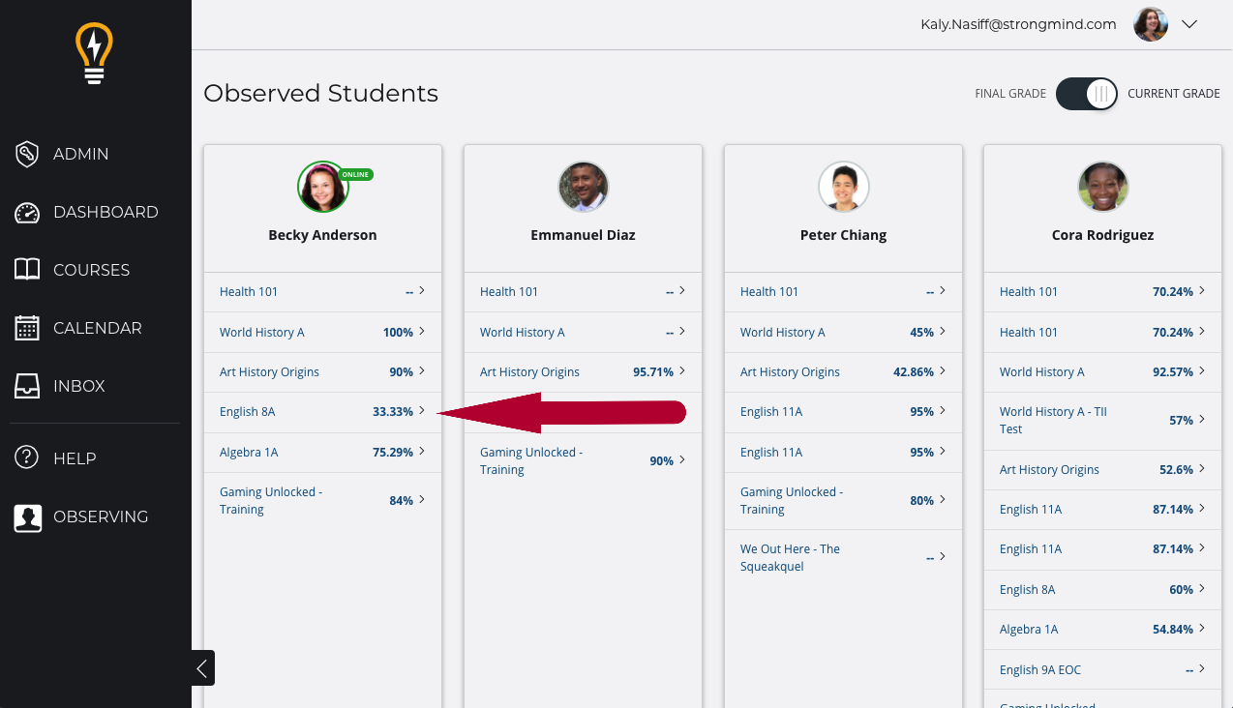Select the FINAL GRADE label

pos(1010,94)
